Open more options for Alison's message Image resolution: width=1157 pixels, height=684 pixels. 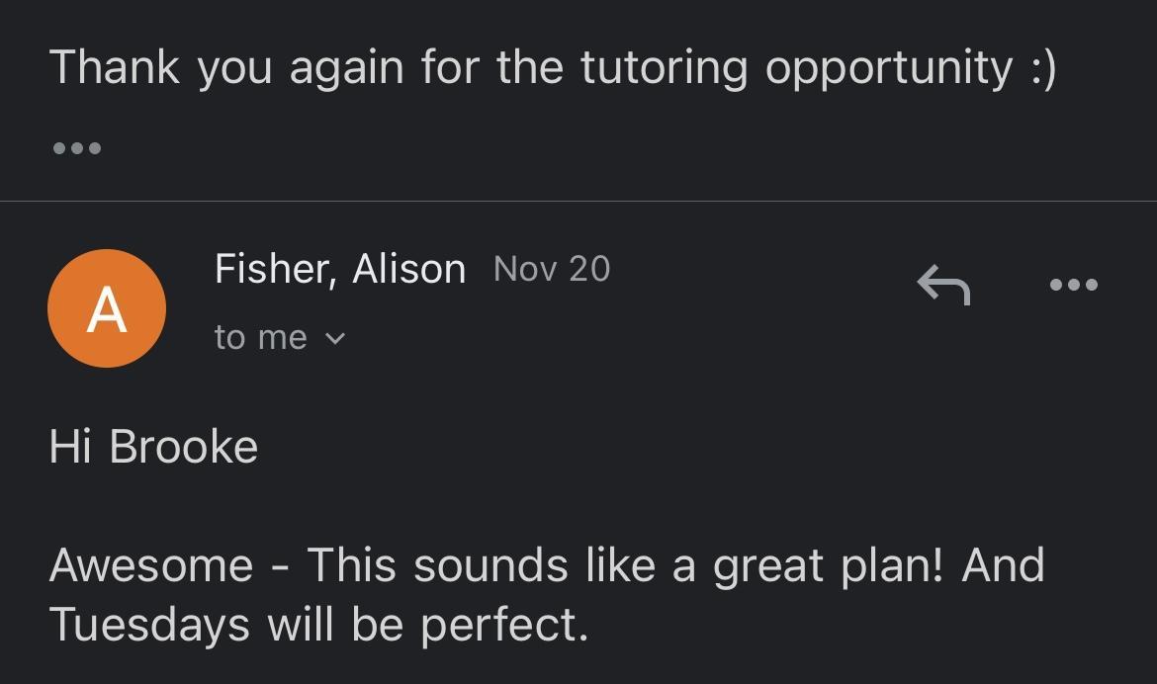1073,285
